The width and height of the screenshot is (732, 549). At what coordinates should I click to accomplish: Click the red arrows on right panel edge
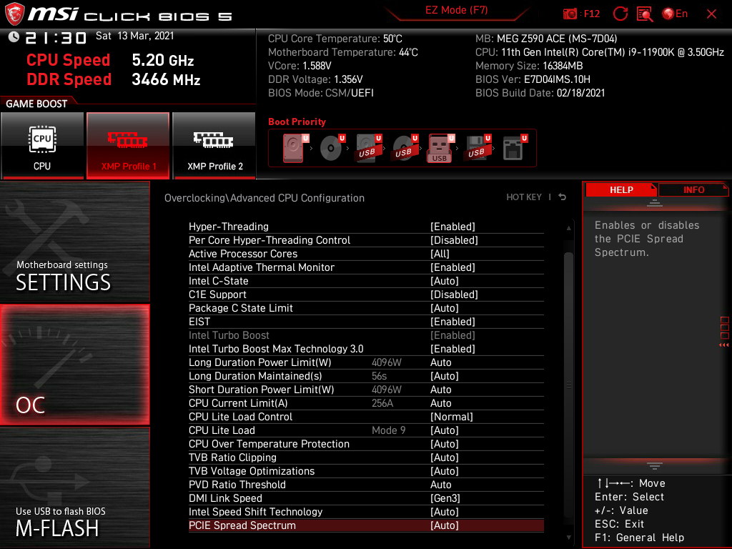click(x=723, y=345)
